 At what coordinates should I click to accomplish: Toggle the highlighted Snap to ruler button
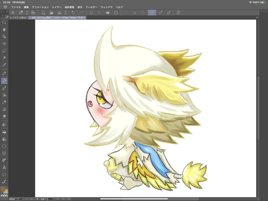tap(152, 13)
